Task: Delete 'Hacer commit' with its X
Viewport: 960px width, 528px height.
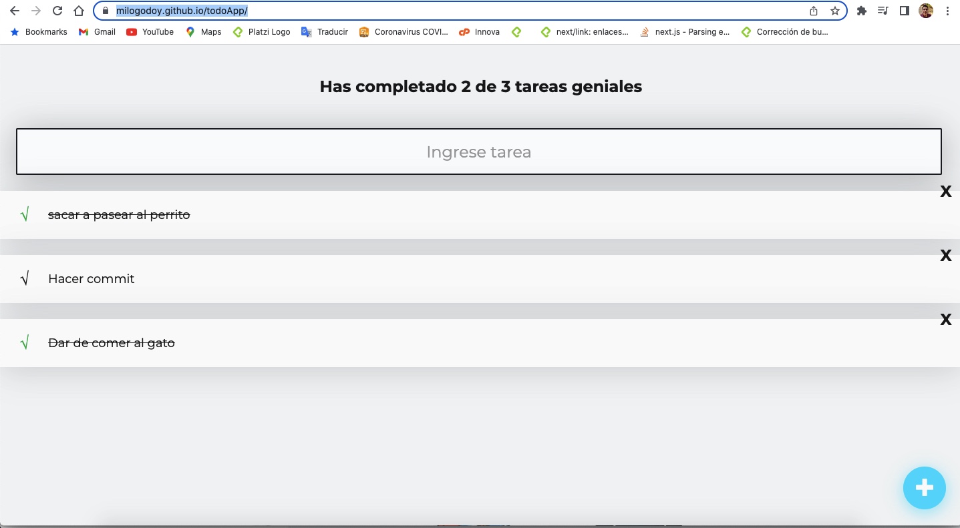Action: click(946, 255)
